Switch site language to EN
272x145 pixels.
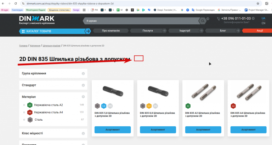pyautogui.click(x=263, y=23)
